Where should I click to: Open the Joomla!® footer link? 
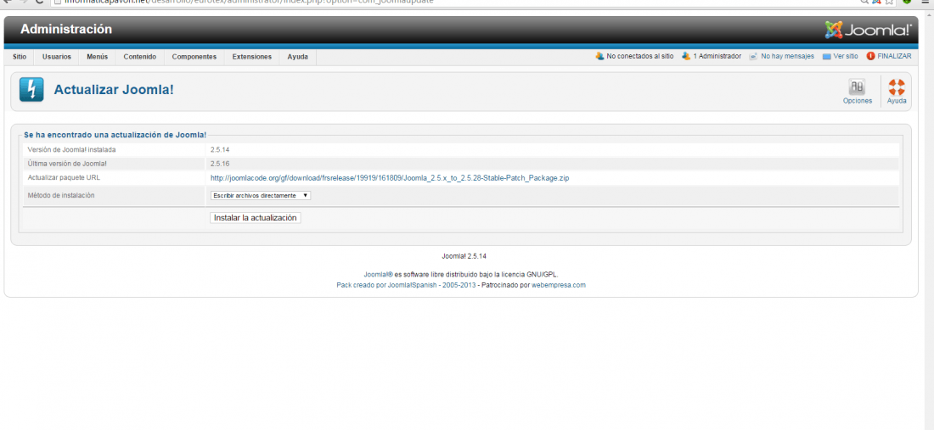pyautogui.click(x=378, y=275)
